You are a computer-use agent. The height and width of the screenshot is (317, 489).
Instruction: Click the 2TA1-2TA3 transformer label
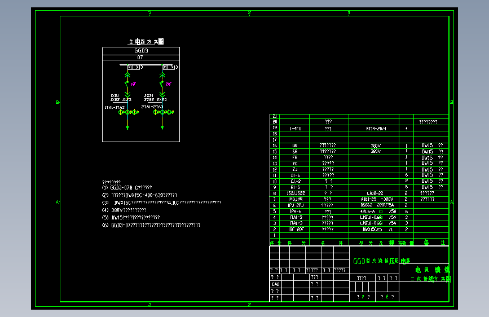click(152, 107)
